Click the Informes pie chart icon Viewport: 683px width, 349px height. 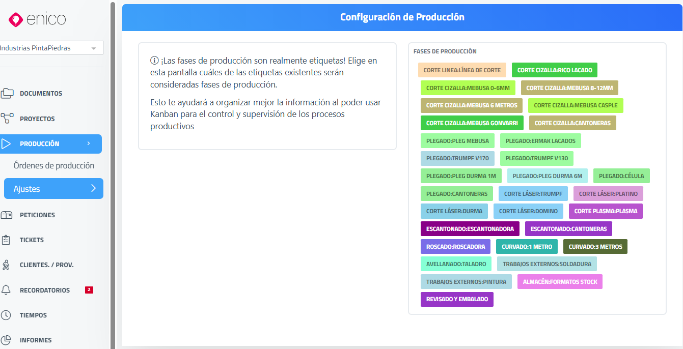[7, 340]
